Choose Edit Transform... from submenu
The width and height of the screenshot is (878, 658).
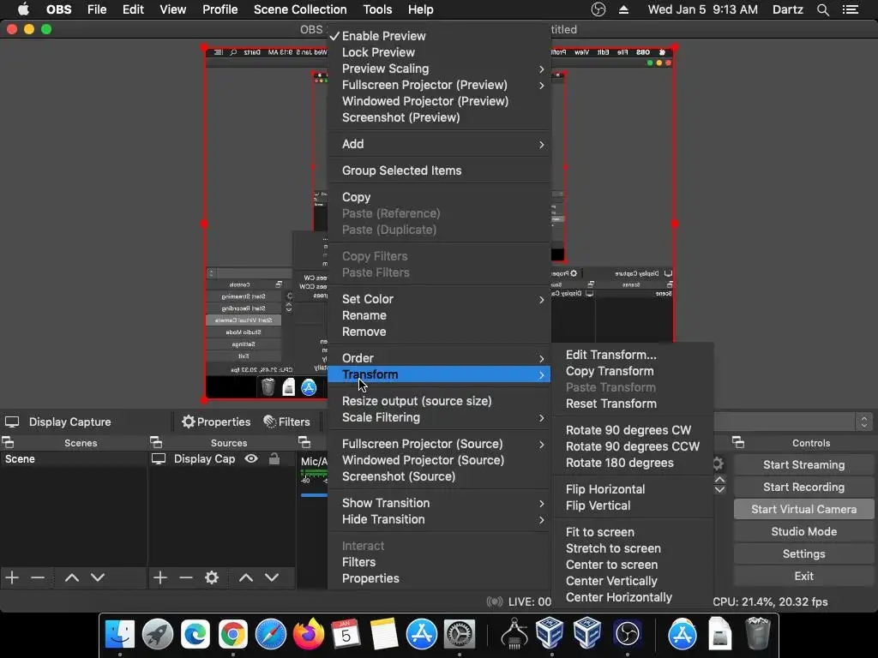(632, 355)
